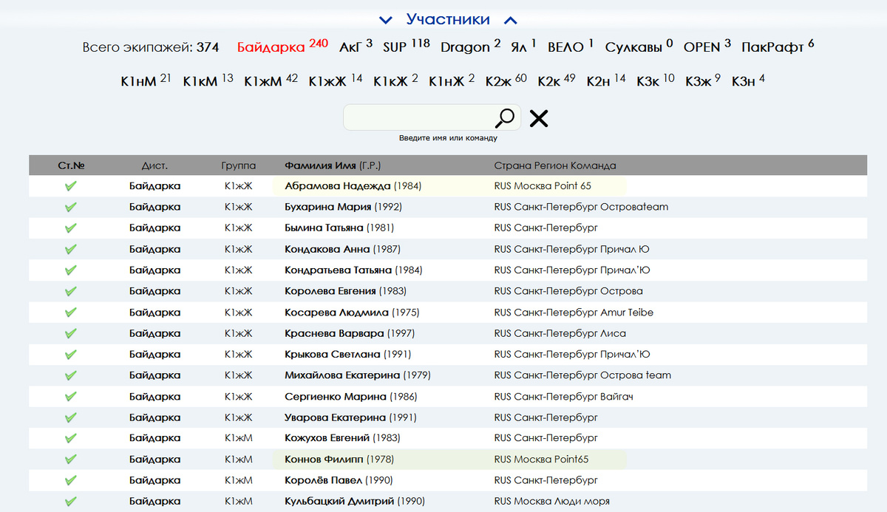Collapse participants with the up chevron
This screenshot has height=512, width=887.
click(x=510, y=21)
